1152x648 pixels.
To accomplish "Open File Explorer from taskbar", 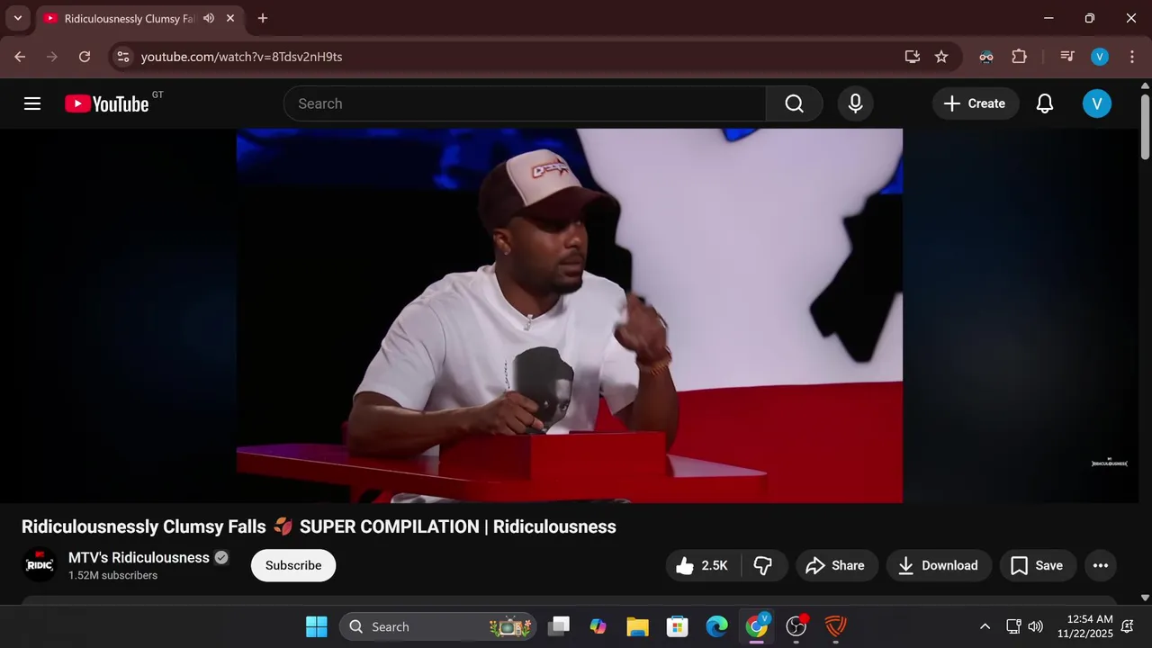I will [x=637, y=626].
